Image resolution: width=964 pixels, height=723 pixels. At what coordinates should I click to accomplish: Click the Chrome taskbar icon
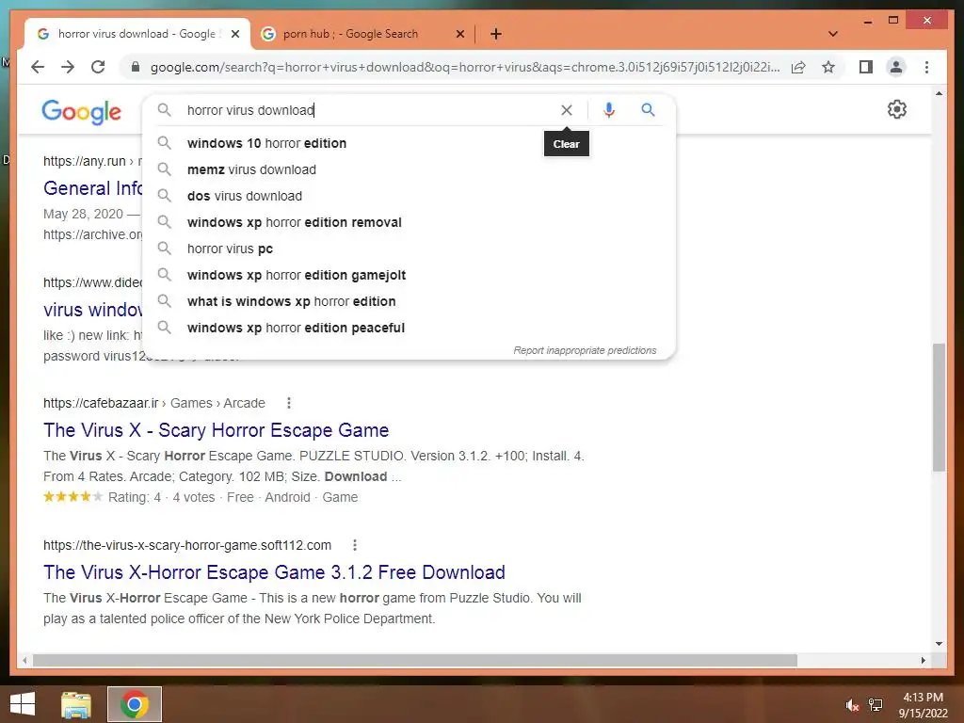(135, 704)
